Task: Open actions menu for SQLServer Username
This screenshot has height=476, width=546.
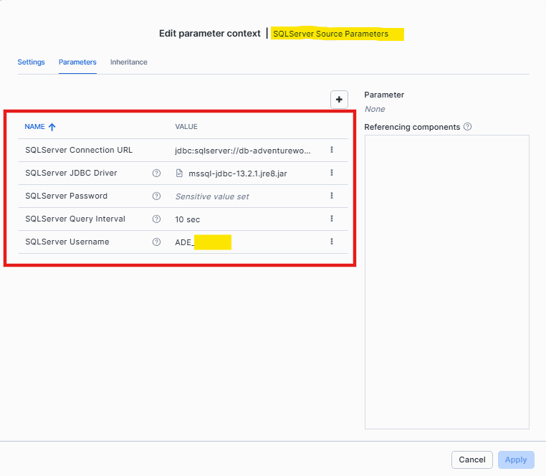Action: click(332, 242)
